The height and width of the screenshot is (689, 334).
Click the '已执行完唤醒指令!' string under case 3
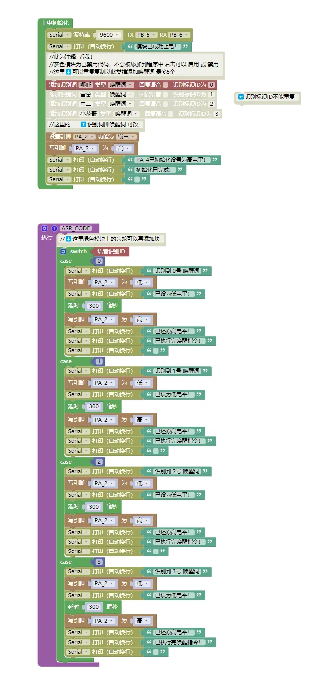pyautogui.click(x=179, y=642)
